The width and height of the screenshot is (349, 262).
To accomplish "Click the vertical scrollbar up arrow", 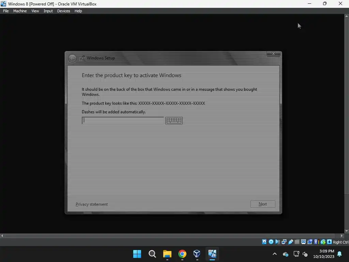I will tap(347, 16).
